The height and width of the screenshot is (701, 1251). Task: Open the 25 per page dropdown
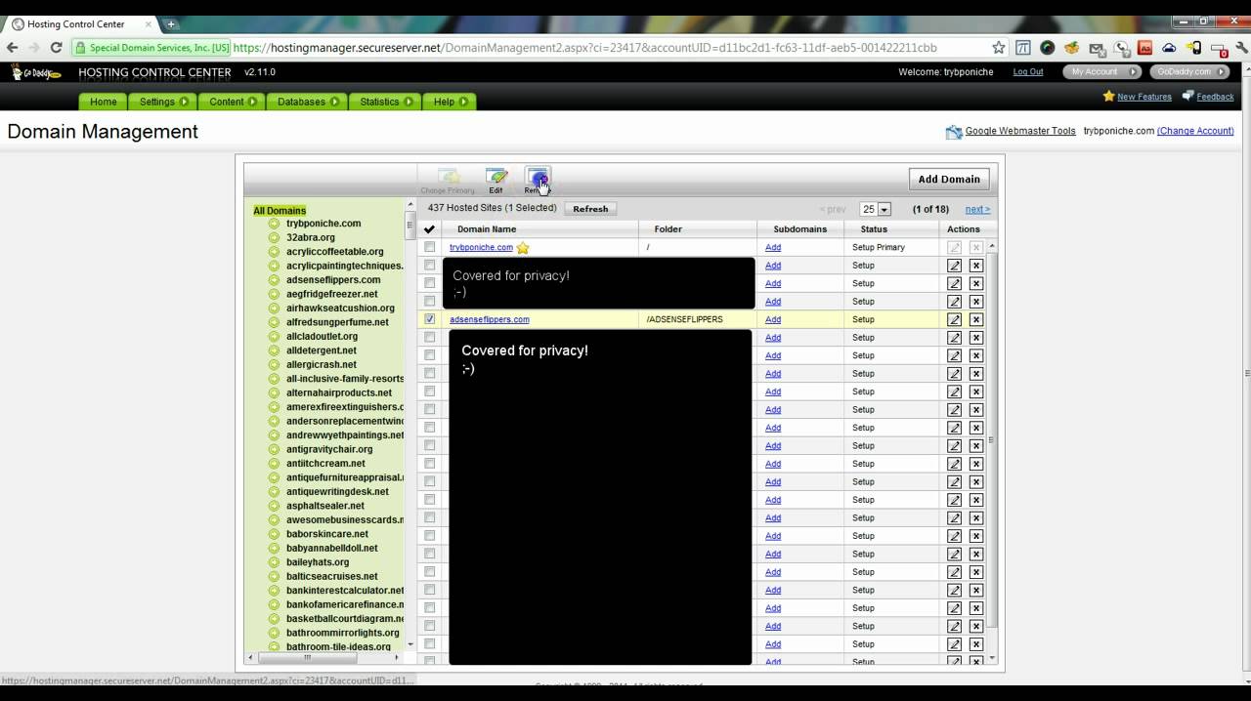[x=875, y=209]
